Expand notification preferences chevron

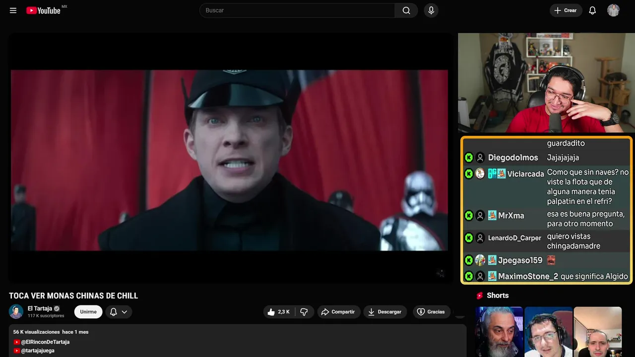pyautogui.click(x=125, y=312)
